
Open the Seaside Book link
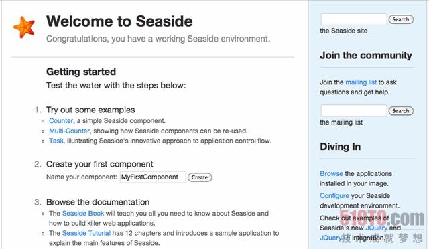83,214
